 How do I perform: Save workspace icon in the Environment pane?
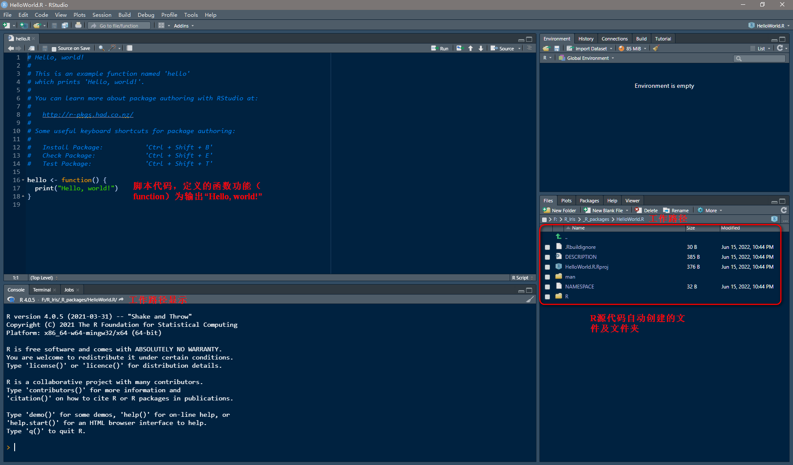coord(557,48)
